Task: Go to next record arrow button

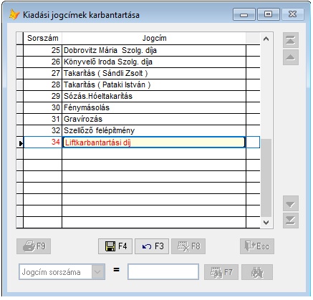Action: [291, 203]
